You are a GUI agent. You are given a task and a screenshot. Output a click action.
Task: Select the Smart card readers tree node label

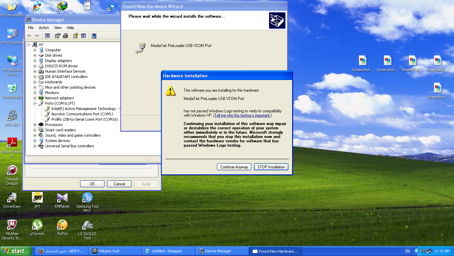click(x=60, y=130)
